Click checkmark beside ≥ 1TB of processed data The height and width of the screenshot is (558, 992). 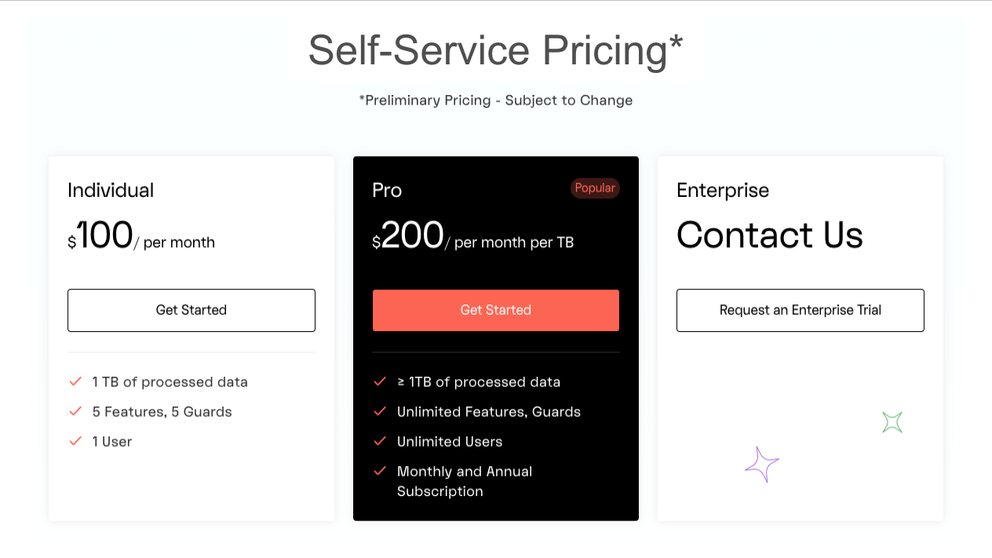(x=380, y=381)
